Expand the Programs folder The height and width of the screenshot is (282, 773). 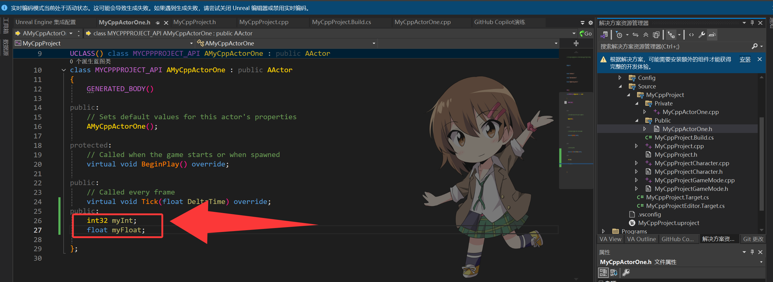[x=603, y=231]
